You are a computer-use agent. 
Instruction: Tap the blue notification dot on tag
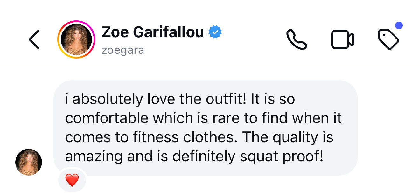[x=399, y=25]
